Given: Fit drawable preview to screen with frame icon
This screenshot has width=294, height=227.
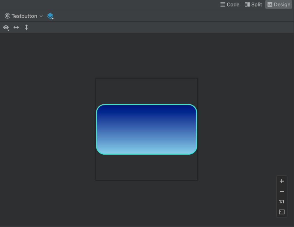Looking at the screenshot, I should coord(282,212).
